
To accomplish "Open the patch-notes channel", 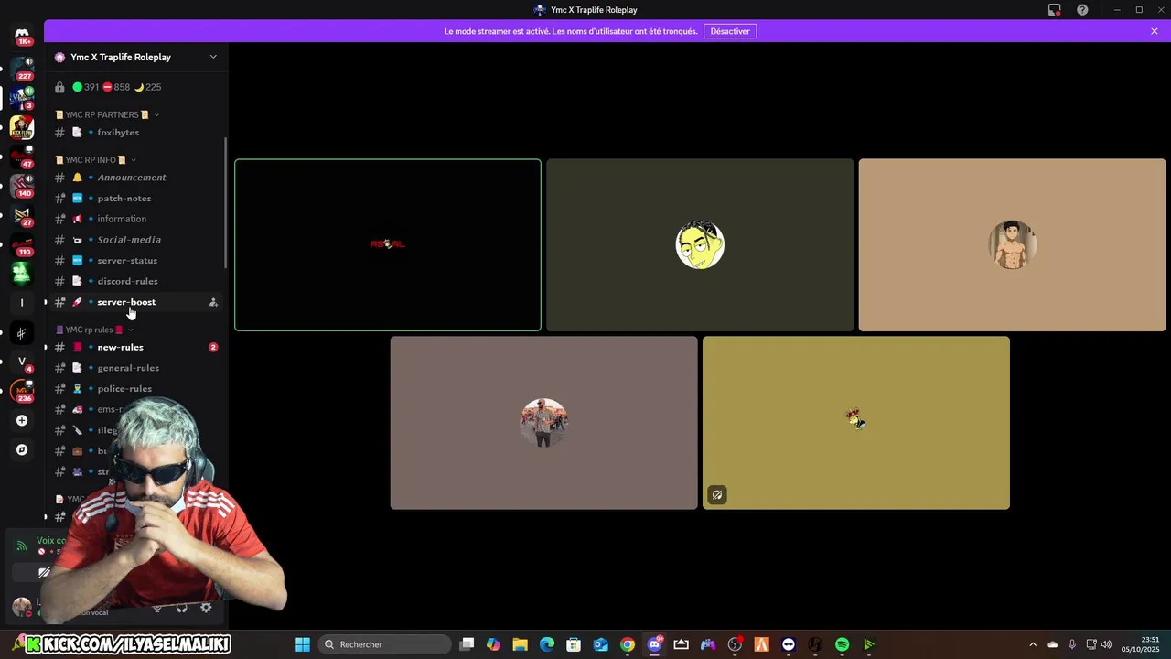I will tap(135, 199).
